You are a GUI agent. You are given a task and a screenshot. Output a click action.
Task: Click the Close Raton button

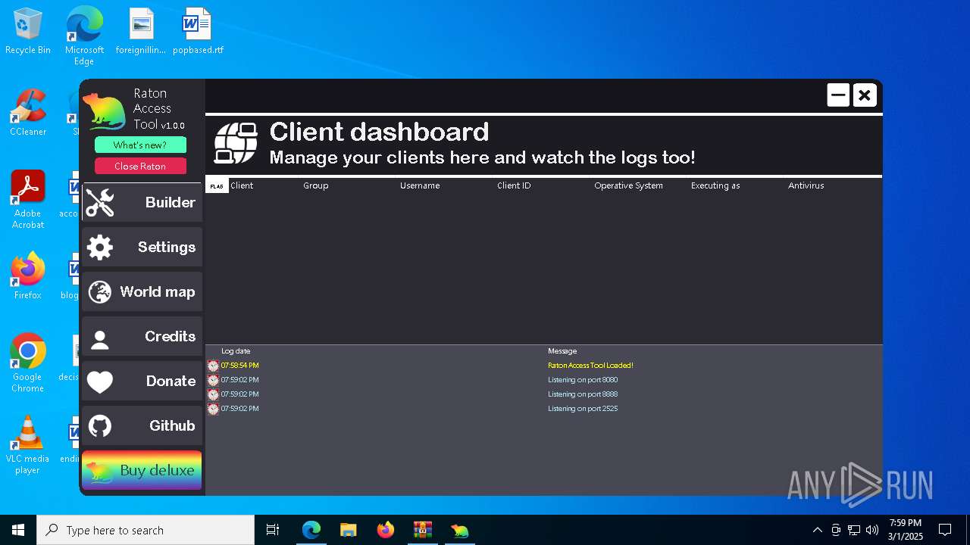click(140, 166)
